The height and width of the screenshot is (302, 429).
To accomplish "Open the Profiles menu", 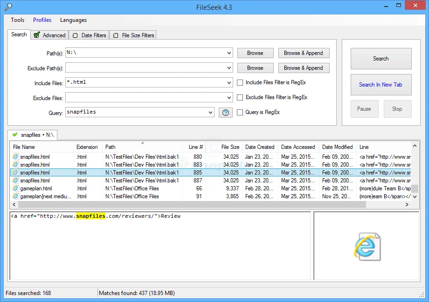I will [x=42, y=20].
